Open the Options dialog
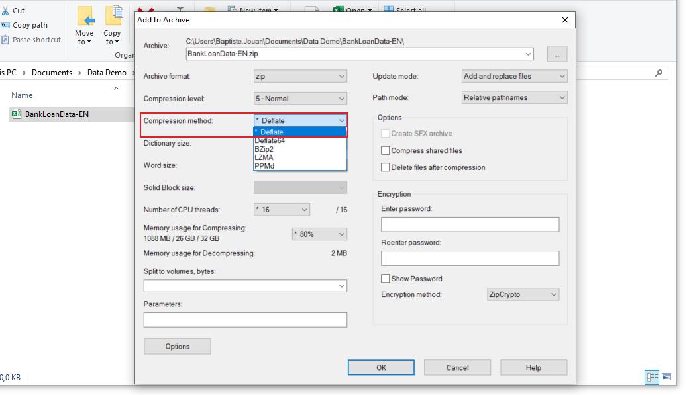The height and width of the screenshot is (395, 687). 177,346
